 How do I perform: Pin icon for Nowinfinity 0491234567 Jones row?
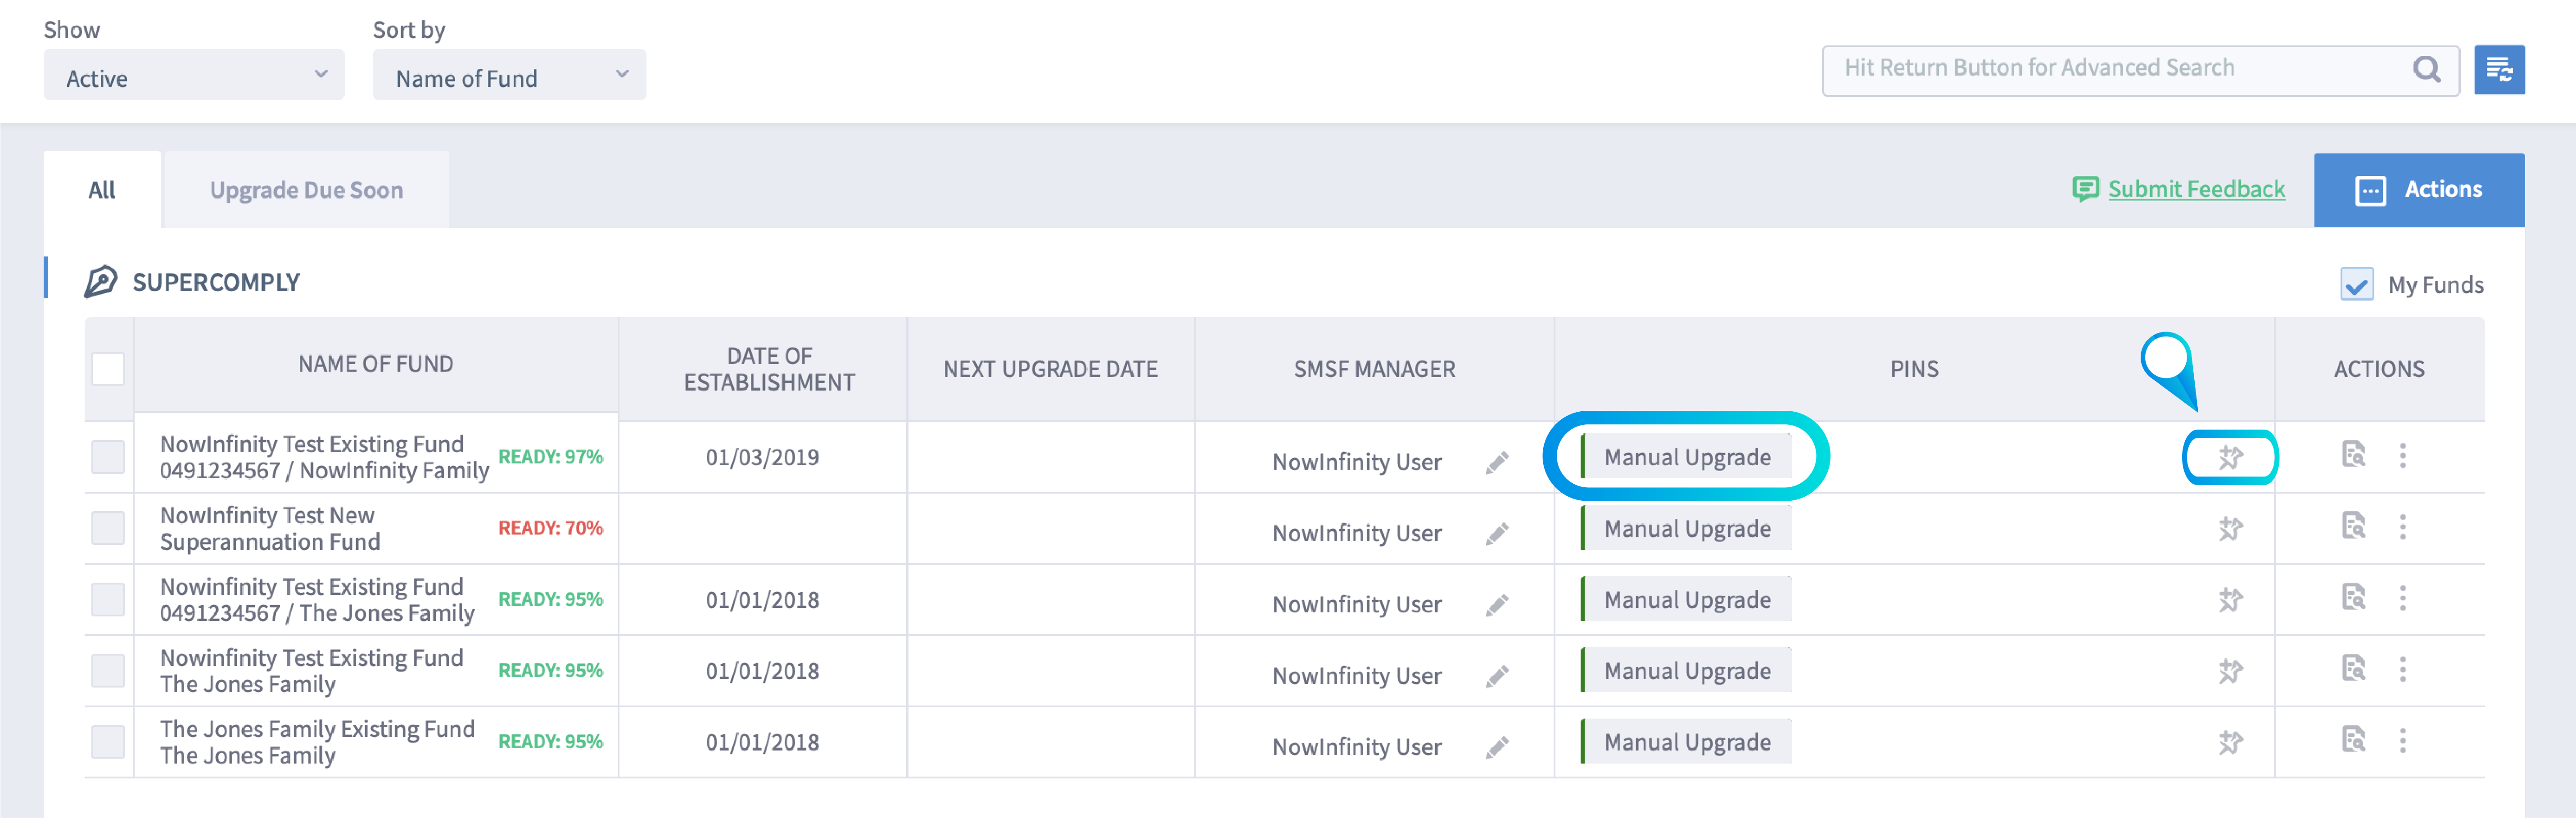[2230, 599]
